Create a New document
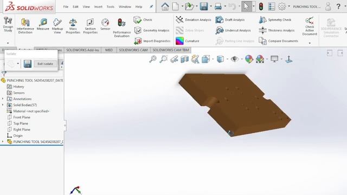The width and height of the screenshot is (347, 195). tap(176, 6)
